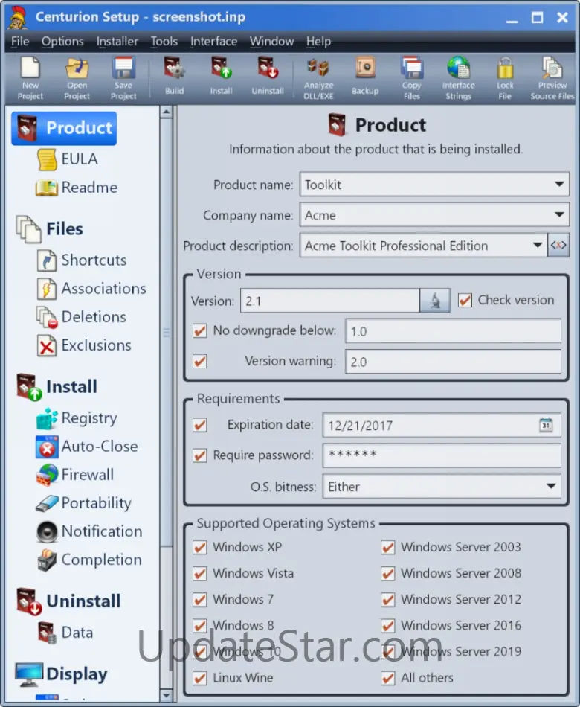Click the sidebar scroll down arrow
The image size is (580, 707).
point(166,695)
